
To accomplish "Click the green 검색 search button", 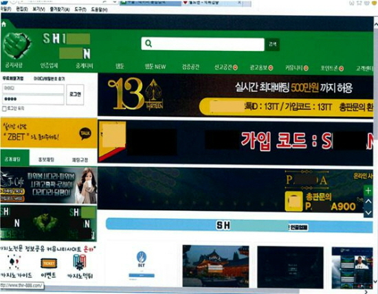I will coord(272,45).
